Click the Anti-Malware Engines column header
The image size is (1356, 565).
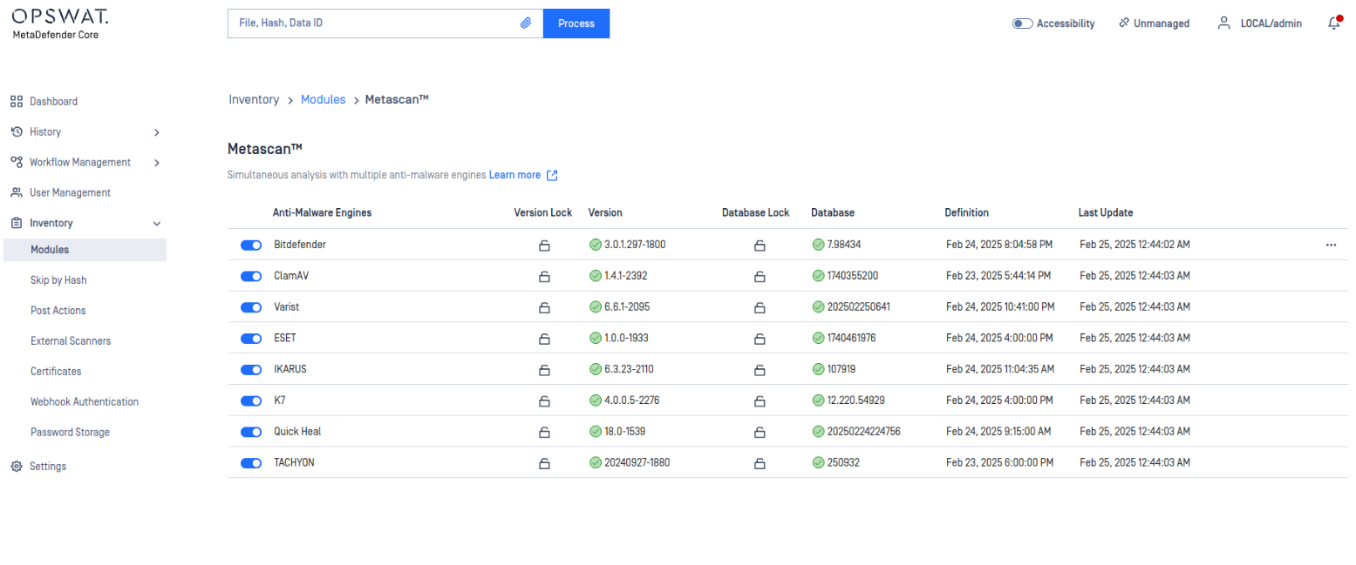pyautogui.click(x=323, y=213)
